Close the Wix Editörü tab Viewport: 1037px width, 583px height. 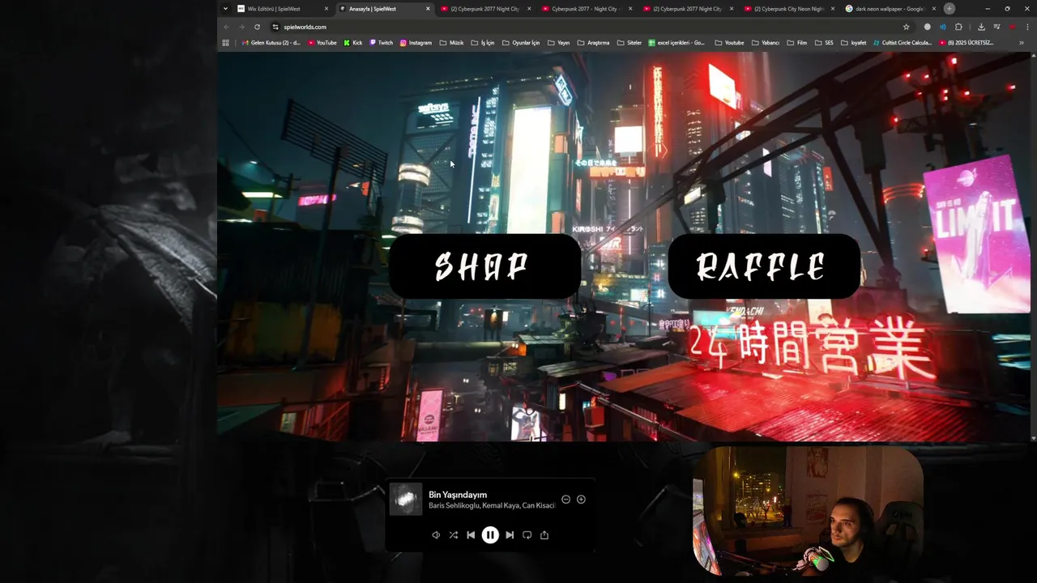(x=326, y=9)
